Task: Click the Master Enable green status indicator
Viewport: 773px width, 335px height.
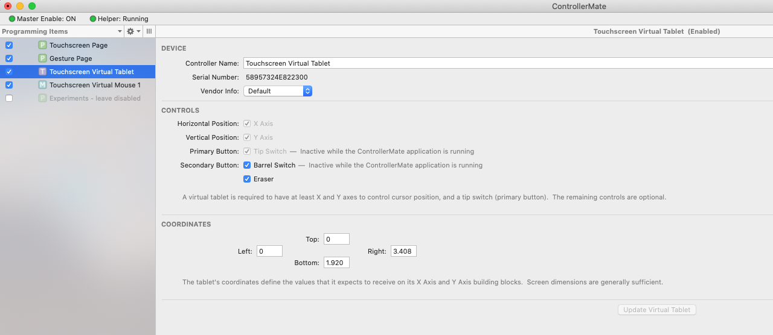Action: [x=12, y=19]
